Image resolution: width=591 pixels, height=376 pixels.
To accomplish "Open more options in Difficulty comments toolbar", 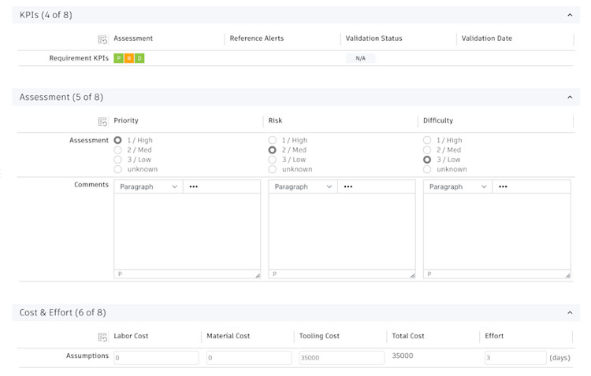I will [x=503, y=187].
